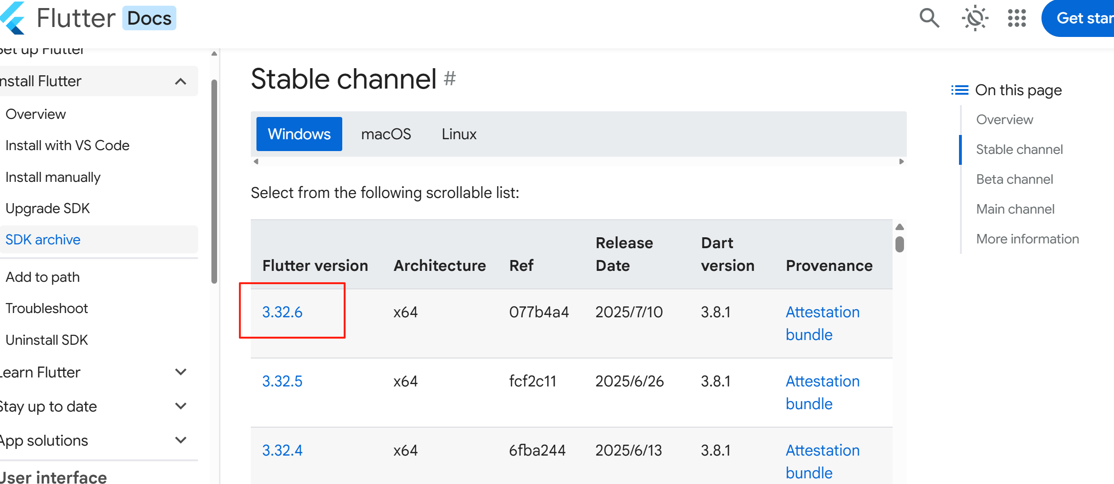The width and height of the screenshot is (1114, 484).
Task: Open Add to path sidebar link
Action: 43,277
